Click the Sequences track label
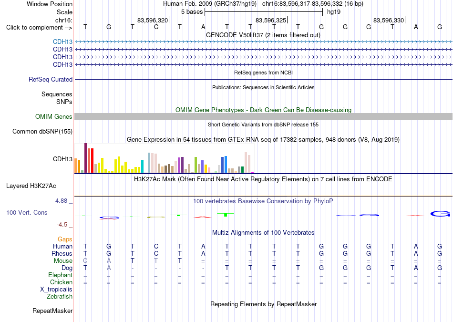This screenshot has height=322, width=453. click(x=57, y=94)
